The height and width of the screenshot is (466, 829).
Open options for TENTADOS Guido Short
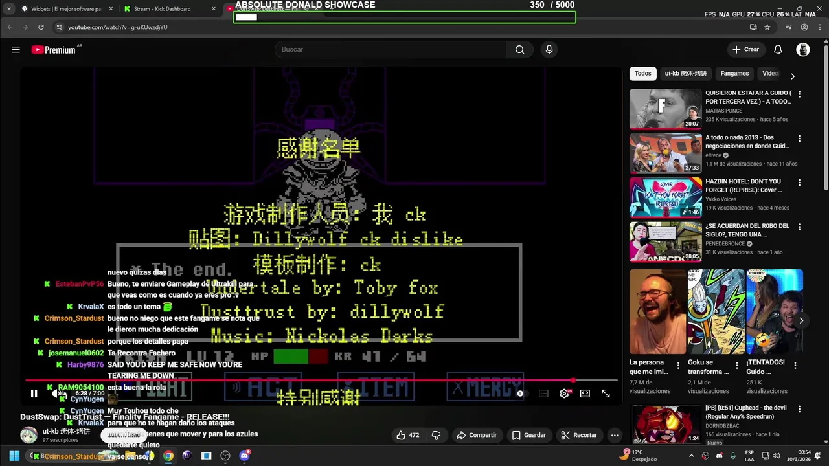[795, 366]
